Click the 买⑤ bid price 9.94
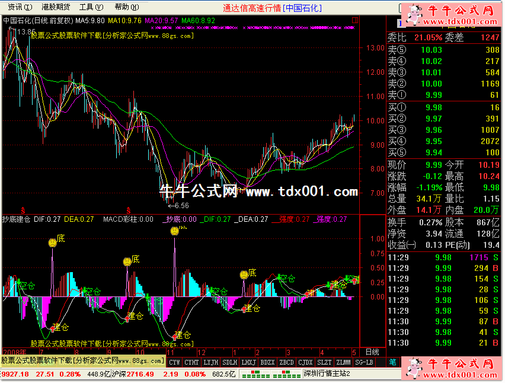The height and width of the screenshot is (383, 505). 434,152
